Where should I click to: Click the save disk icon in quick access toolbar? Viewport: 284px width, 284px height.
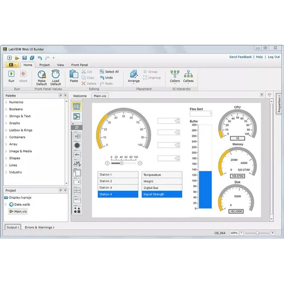coord(24,58)
